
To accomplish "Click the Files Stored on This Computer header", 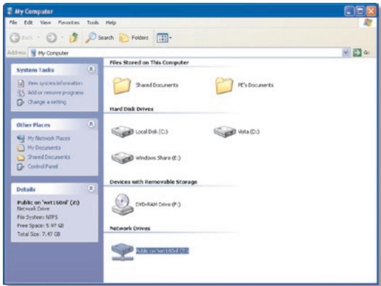I will tap(149, 62).
